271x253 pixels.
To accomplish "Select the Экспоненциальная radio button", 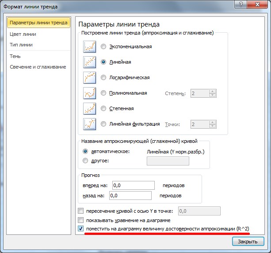I will (103, 46).
